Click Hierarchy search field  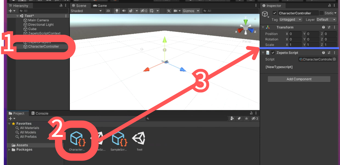[43, 11]
